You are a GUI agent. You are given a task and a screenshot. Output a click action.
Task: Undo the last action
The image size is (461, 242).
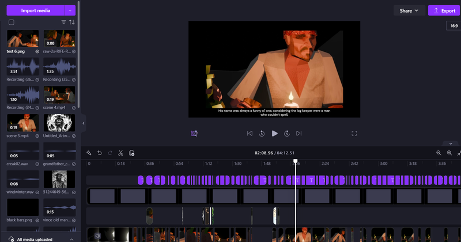(99, 153)
